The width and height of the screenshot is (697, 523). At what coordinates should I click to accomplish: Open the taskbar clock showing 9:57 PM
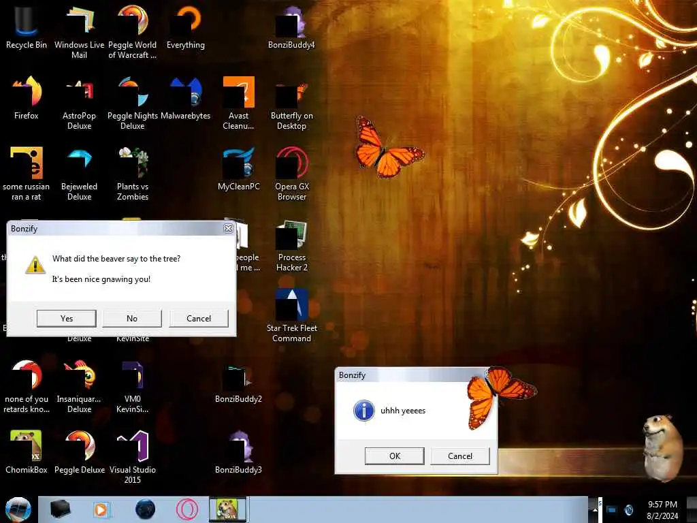tap(662, 510)
